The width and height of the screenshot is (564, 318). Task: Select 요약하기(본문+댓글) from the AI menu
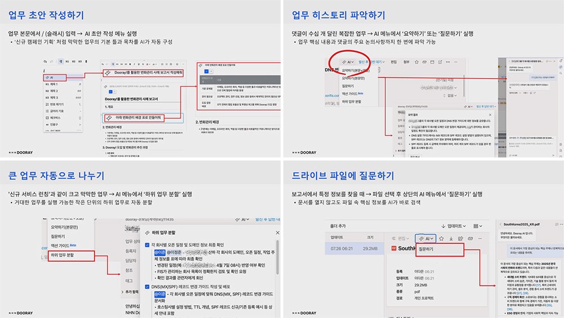click(355, 70)
